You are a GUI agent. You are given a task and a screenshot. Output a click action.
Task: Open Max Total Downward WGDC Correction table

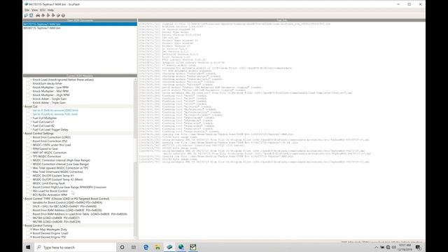click(x=57, y=171)
